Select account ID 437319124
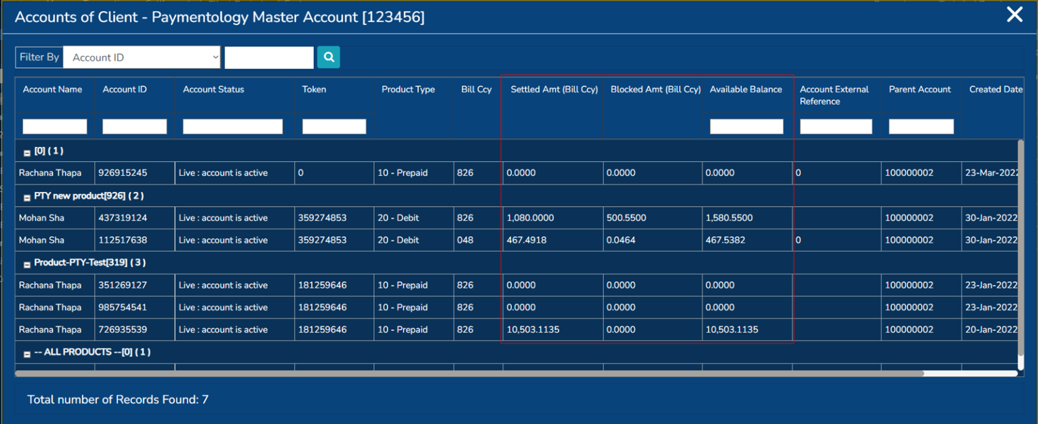1038x424 pixels. point(123,218)
